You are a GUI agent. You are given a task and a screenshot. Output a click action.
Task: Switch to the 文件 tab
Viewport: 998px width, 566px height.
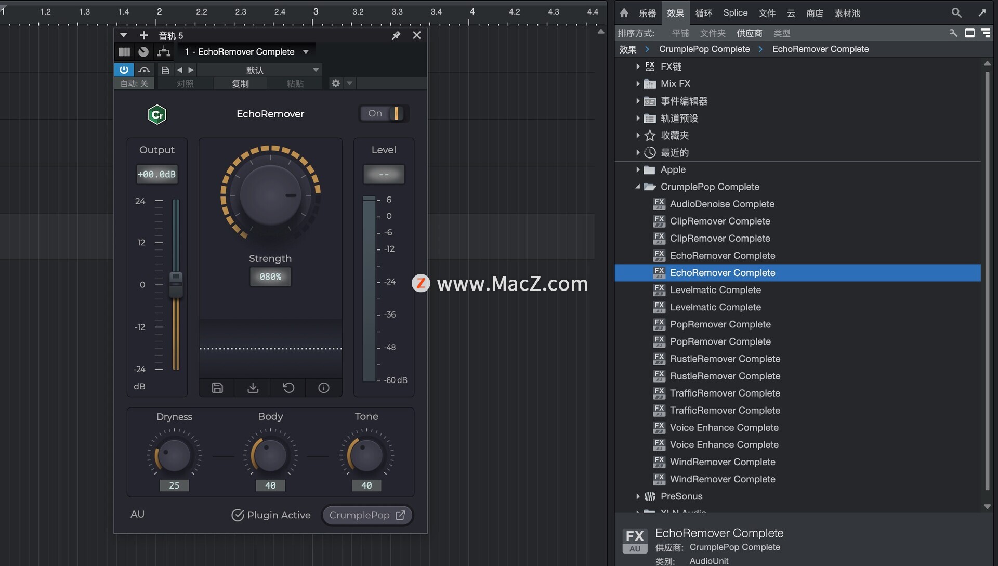[x=767, y=13]
